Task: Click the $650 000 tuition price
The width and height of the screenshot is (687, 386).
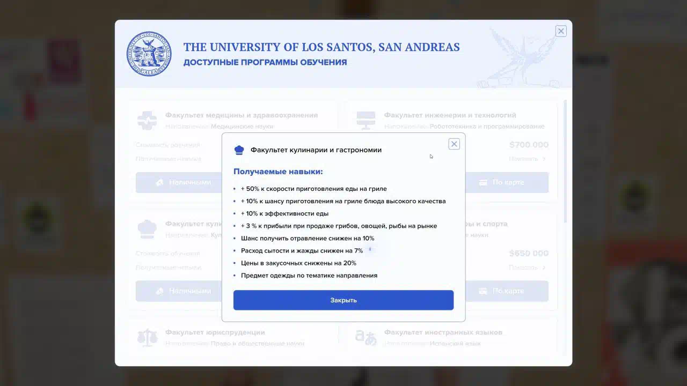Action: 529,253
